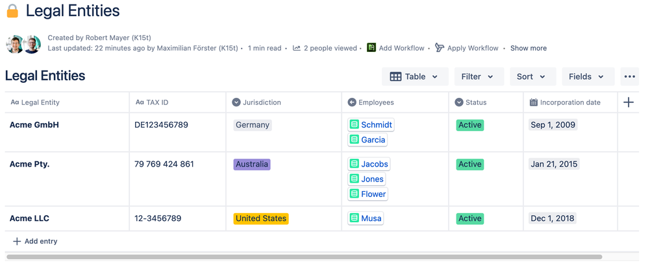This screenshot has height=265, width=648.
Task: Click Show more in page metadata
Action: (528, 48)
